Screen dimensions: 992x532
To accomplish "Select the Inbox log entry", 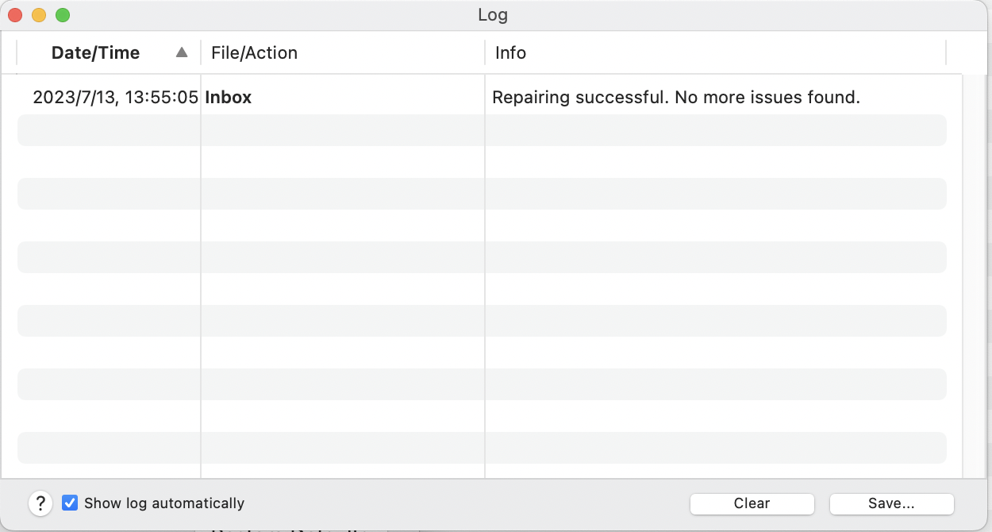I will [229, 97].
